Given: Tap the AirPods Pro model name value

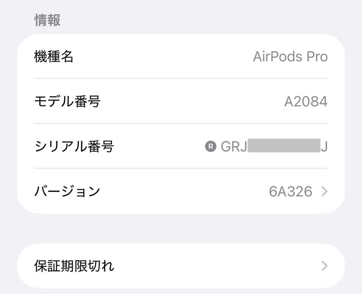Looking at the screenshot, I should pyautogui.click(x=290, y=57).
